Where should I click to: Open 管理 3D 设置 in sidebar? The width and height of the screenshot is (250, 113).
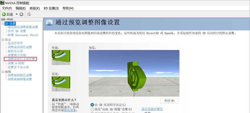tap(17, 31)
